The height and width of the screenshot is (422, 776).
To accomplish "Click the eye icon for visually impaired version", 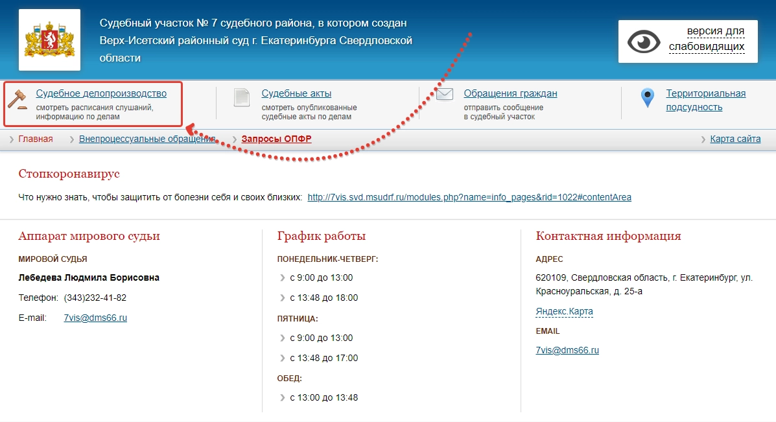I will pos(644,41).
